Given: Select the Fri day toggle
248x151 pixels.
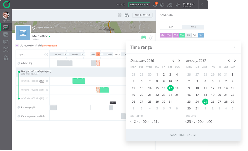Looking at the screenshot, I should tap(188, 35).
